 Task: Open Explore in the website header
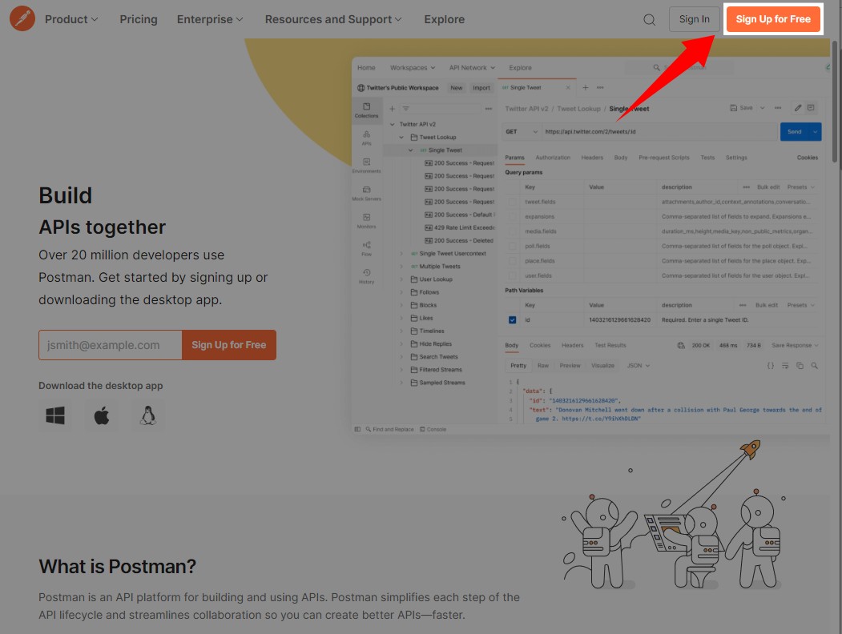(x=444, y=19)
